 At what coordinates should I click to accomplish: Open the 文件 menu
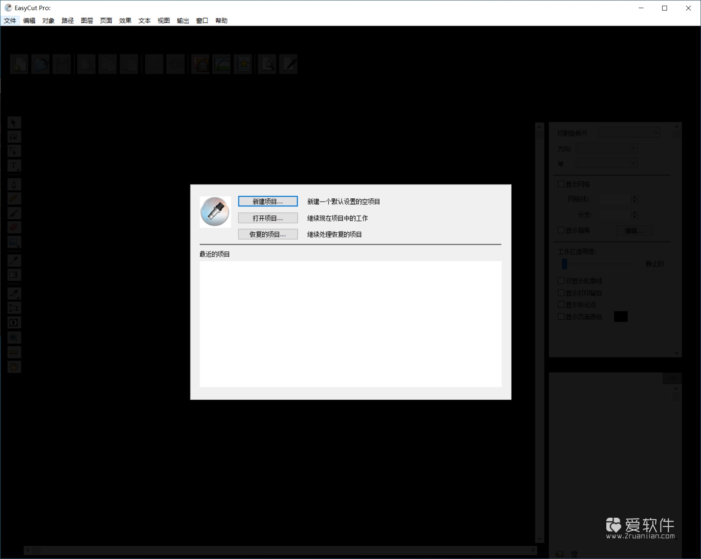coord(10,21)
